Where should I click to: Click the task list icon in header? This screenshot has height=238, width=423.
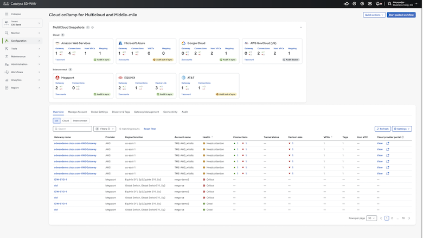tap(370, 4)
